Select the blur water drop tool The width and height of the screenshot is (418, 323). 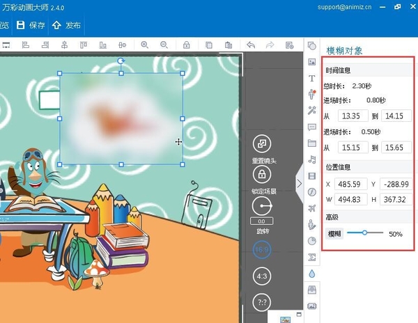pos(311,274)
